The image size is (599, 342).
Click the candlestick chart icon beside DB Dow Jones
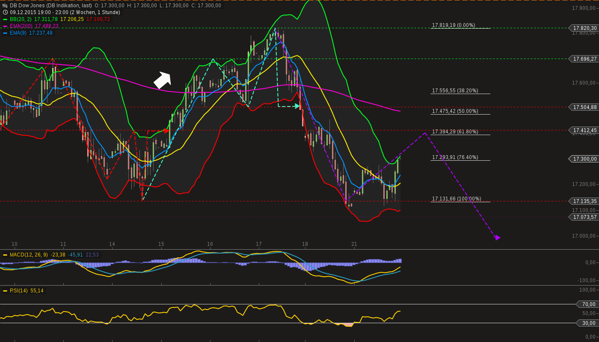pyautogui.click(x=5, y=6)
